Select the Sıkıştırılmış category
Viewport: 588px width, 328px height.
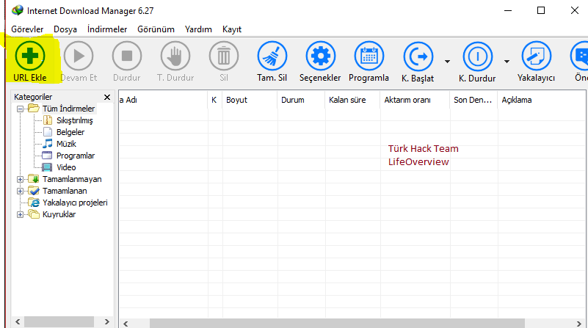[x=75, y=120]
